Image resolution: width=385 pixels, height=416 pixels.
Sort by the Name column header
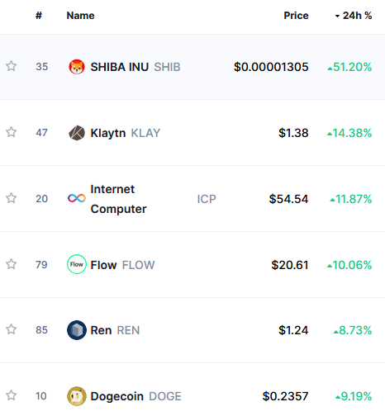[x=80, y=16]
